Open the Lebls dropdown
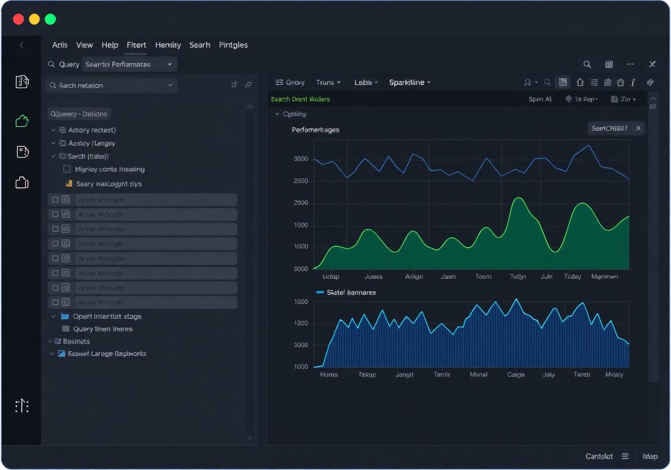 click(x=366, y=82)
